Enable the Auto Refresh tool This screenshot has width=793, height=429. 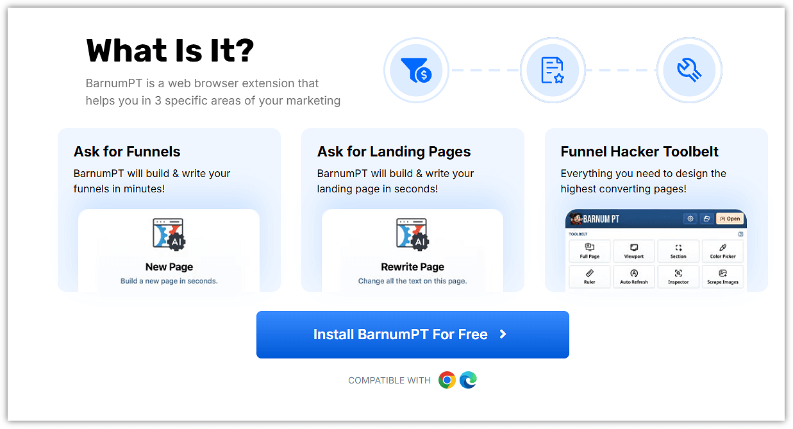[x=633, y=276]
